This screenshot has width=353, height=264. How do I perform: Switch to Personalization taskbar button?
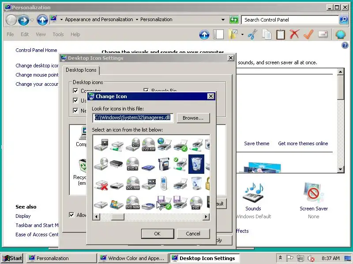[x=61, y=258]
